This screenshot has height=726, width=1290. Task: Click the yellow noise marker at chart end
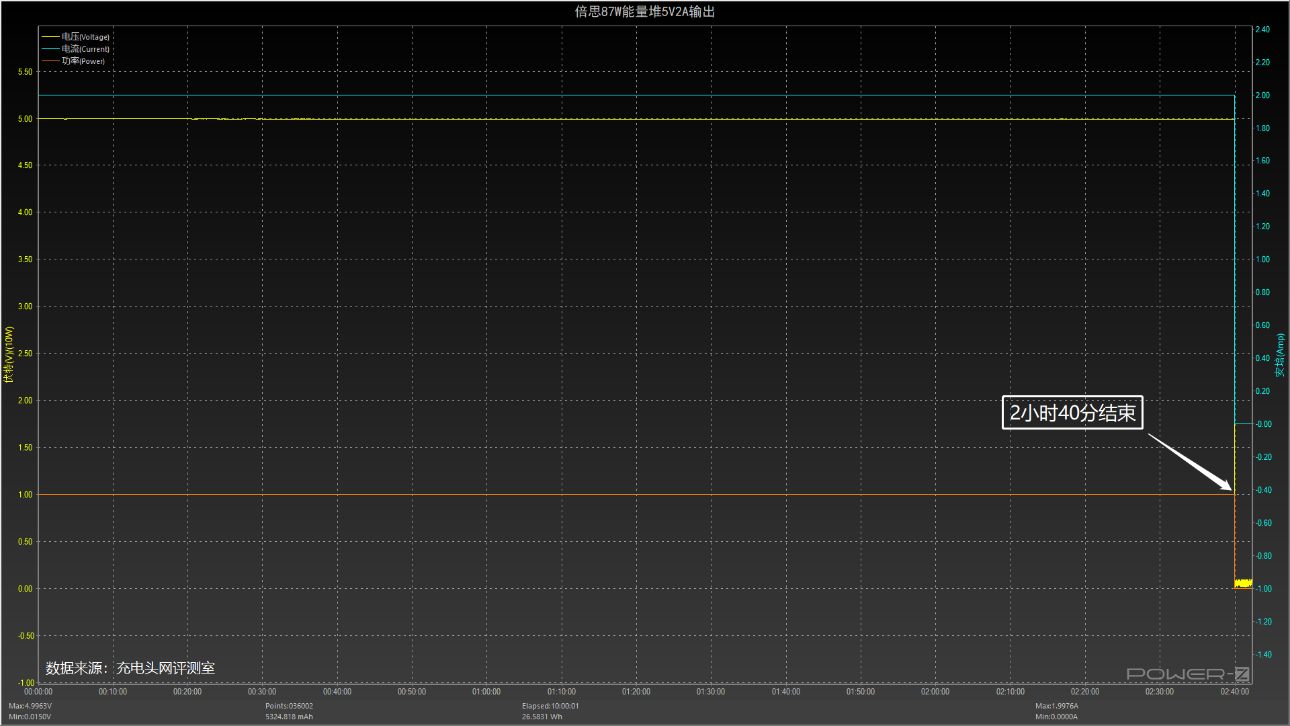tap(1243, 583)
